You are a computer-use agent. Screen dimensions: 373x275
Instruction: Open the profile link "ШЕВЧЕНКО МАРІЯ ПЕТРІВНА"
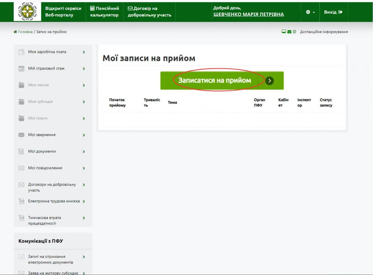tap(249, 14)
